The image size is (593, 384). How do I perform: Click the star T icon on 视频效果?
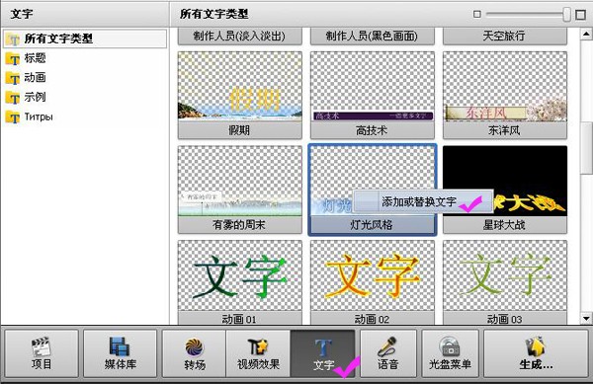click(x=258, y=346)
